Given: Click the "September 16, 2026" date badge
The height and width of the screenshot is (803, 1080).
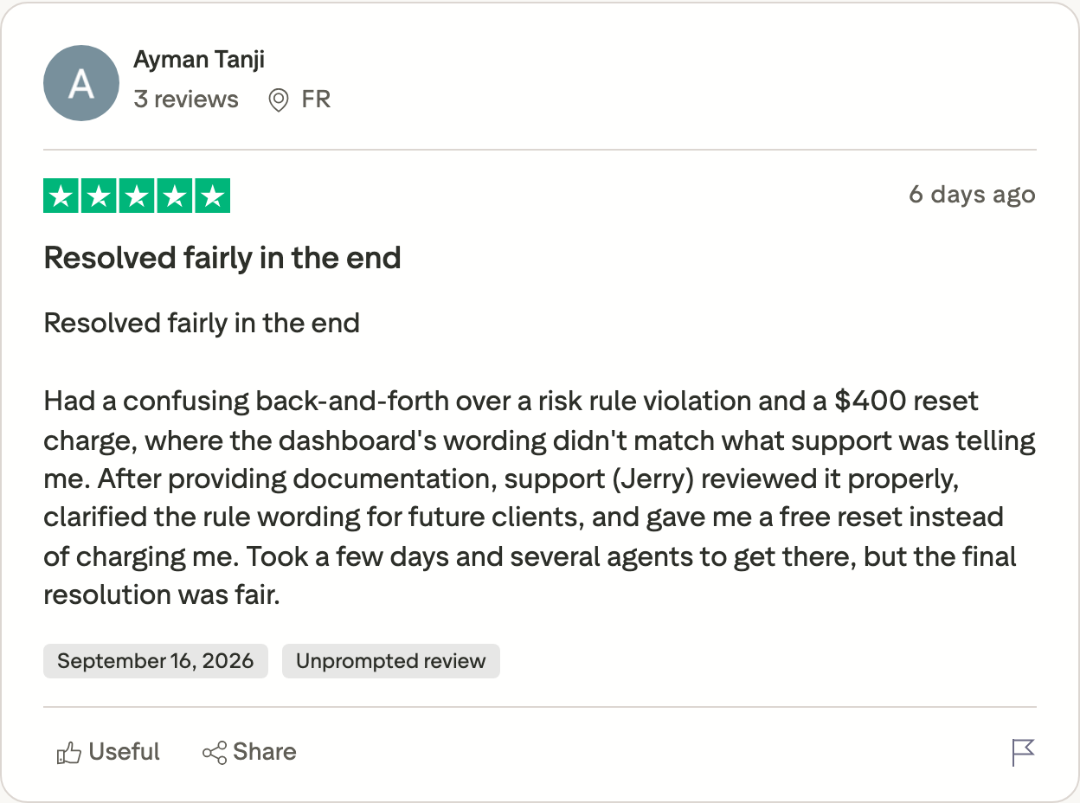Looking at the screenshot, I should point(156,661).
